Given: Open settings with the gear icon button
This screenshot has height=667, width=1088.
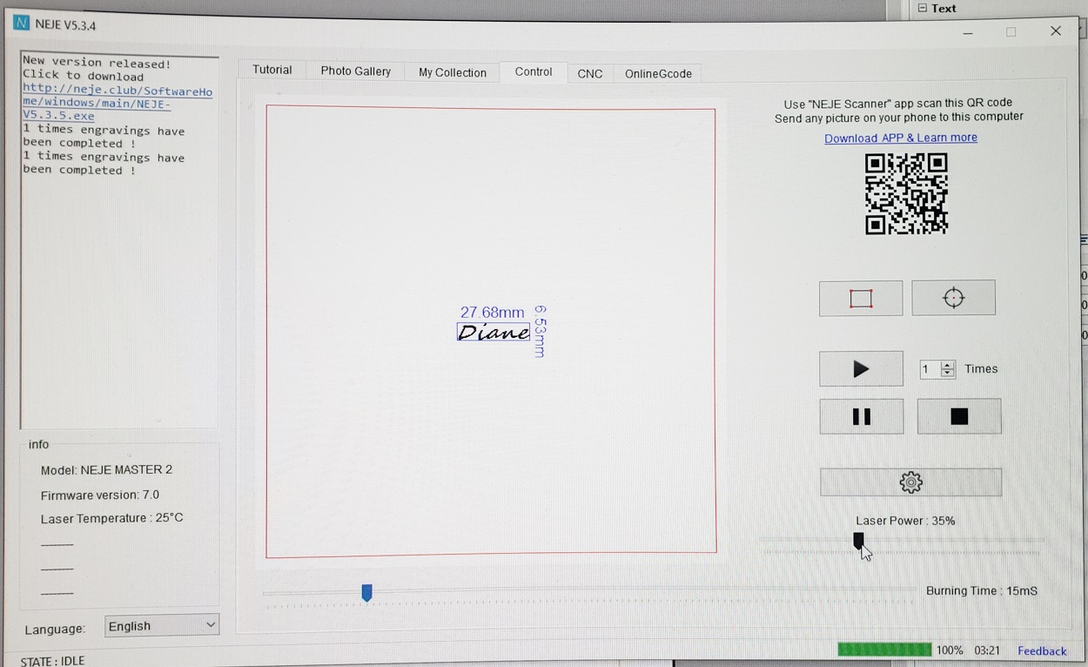Looking at the screenshot, I should pos(910,482).
